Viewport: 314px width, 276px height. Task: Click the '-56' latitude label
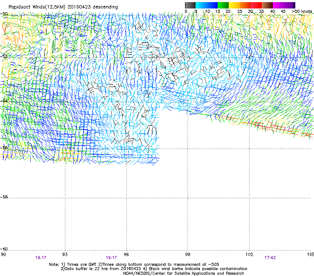pos(4,148)
